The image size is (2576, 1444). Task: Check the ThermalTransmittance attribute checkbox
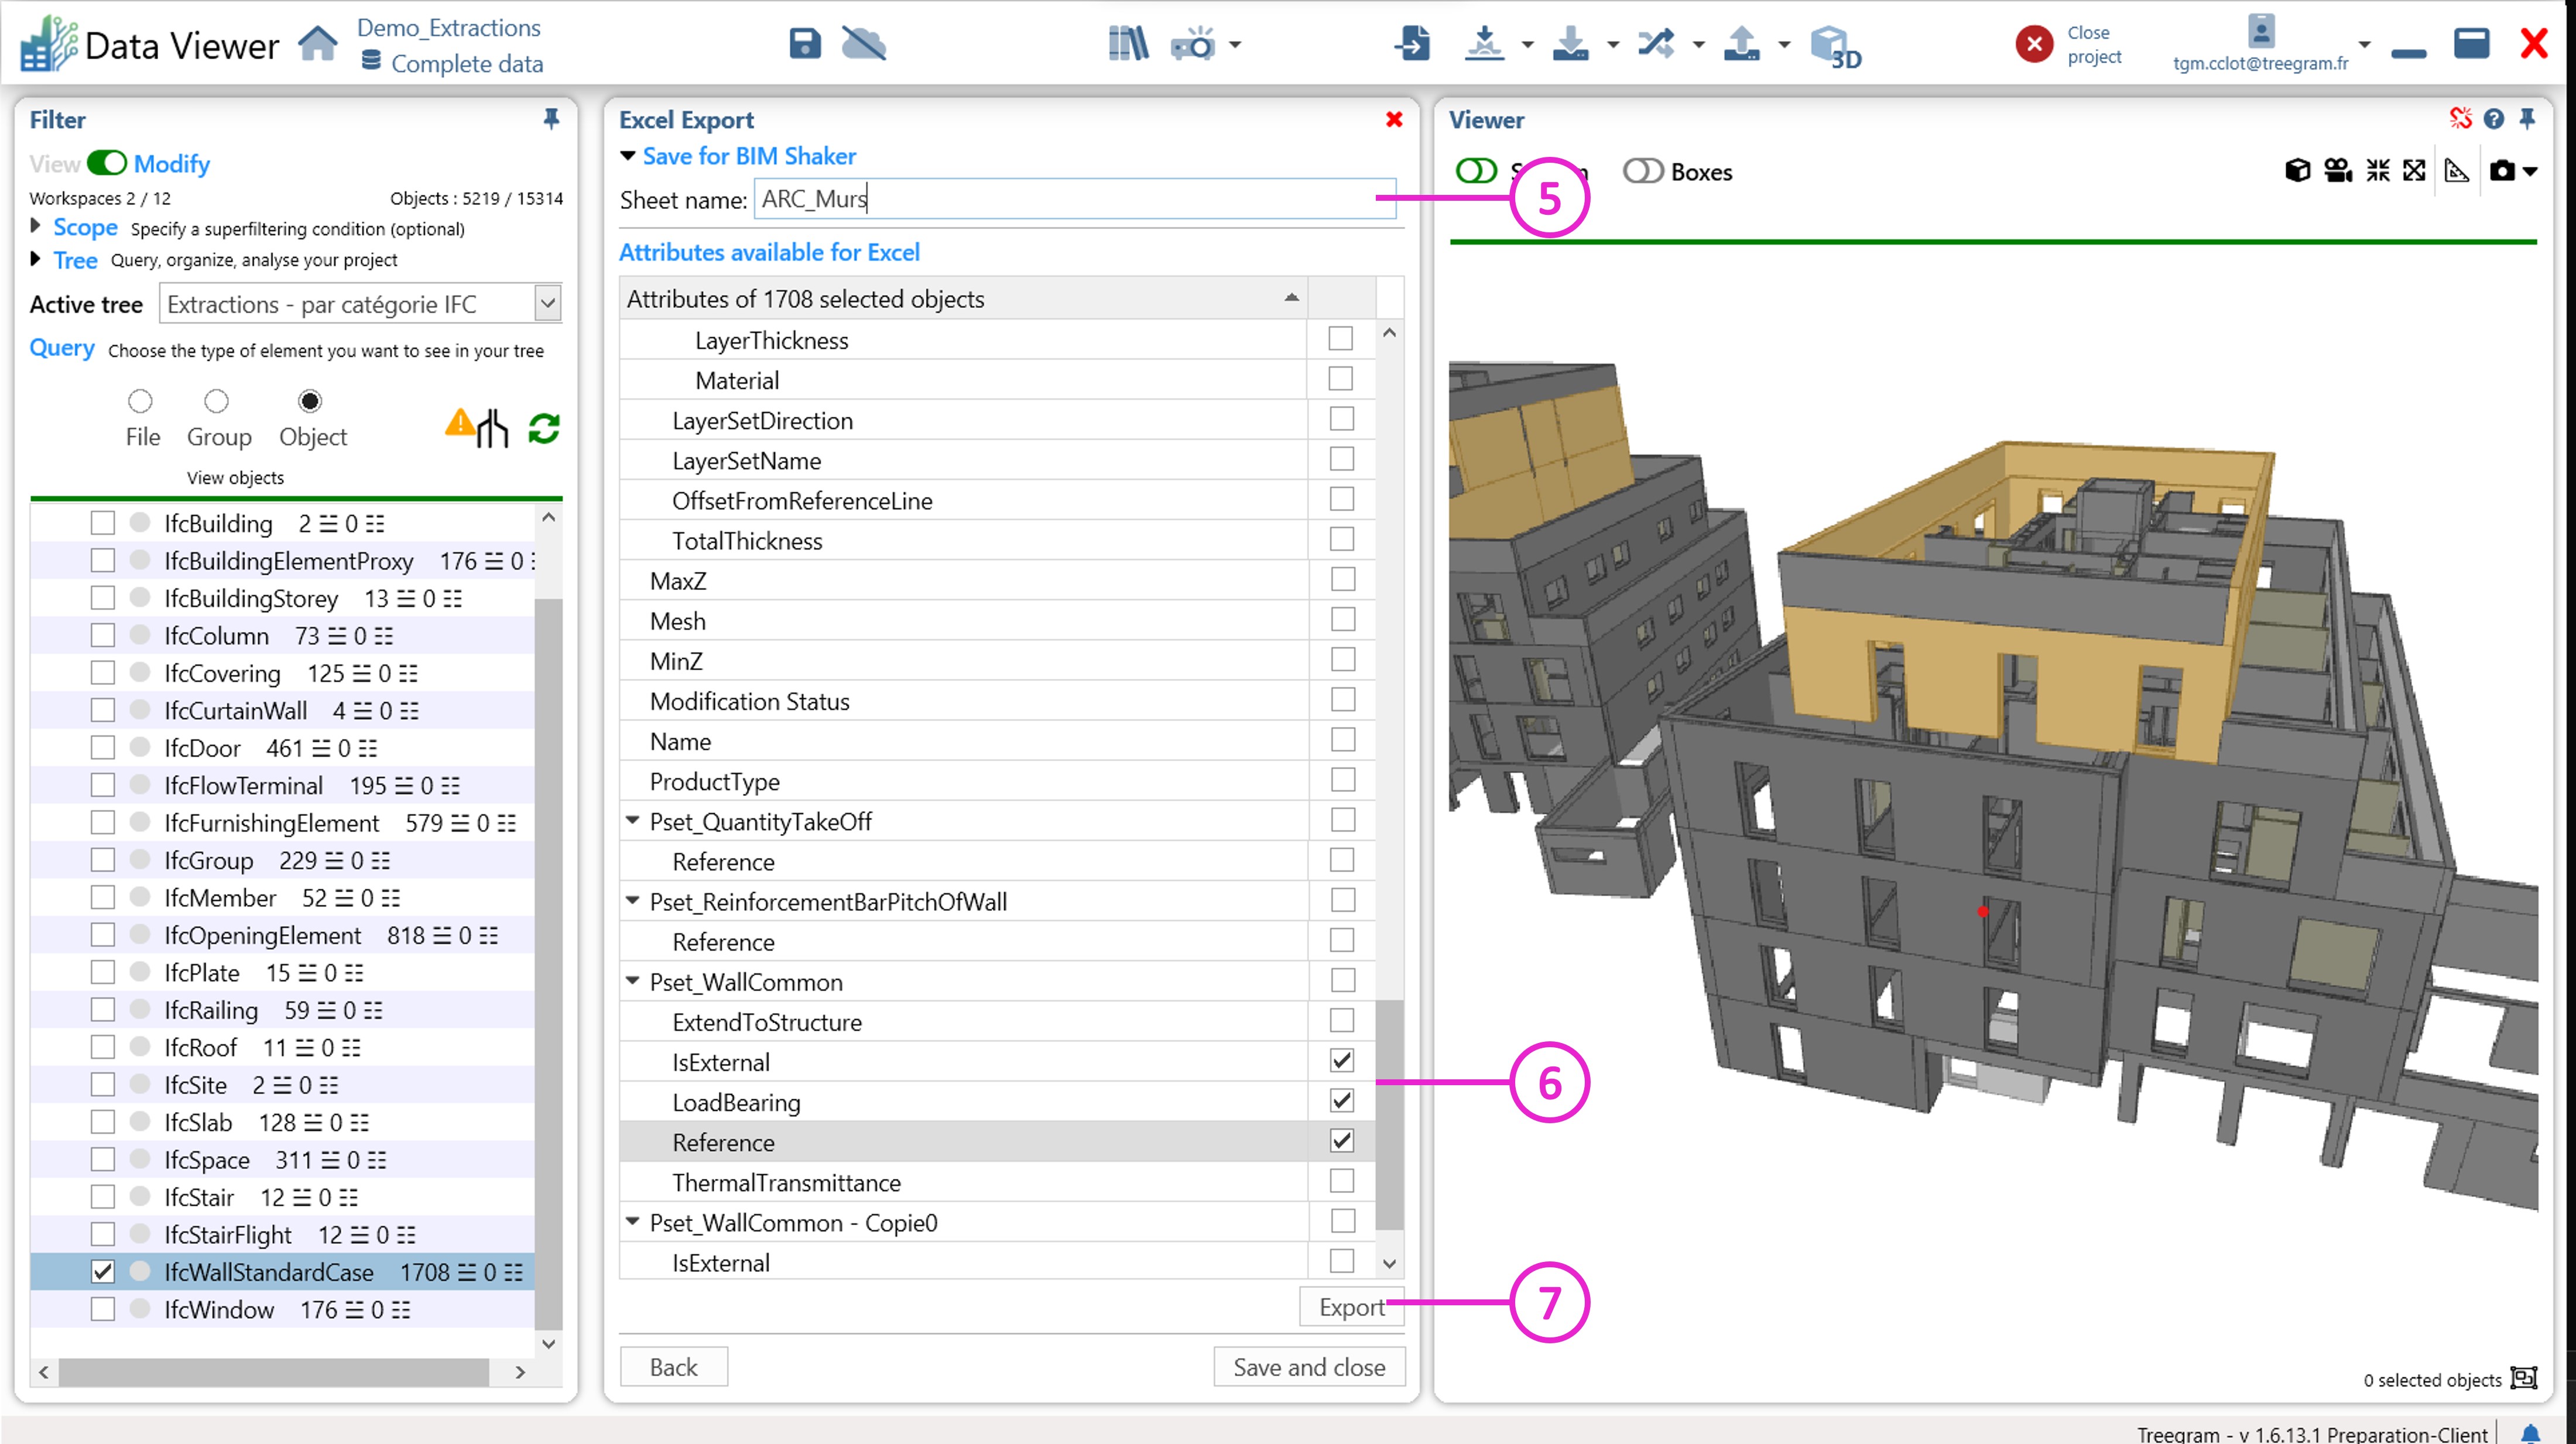pos(1342,1181)
